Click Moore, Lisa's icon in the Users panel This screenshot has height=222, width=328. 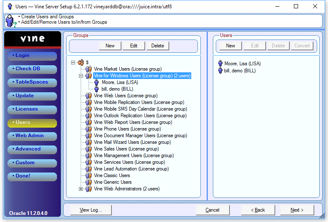pos(220,63)
